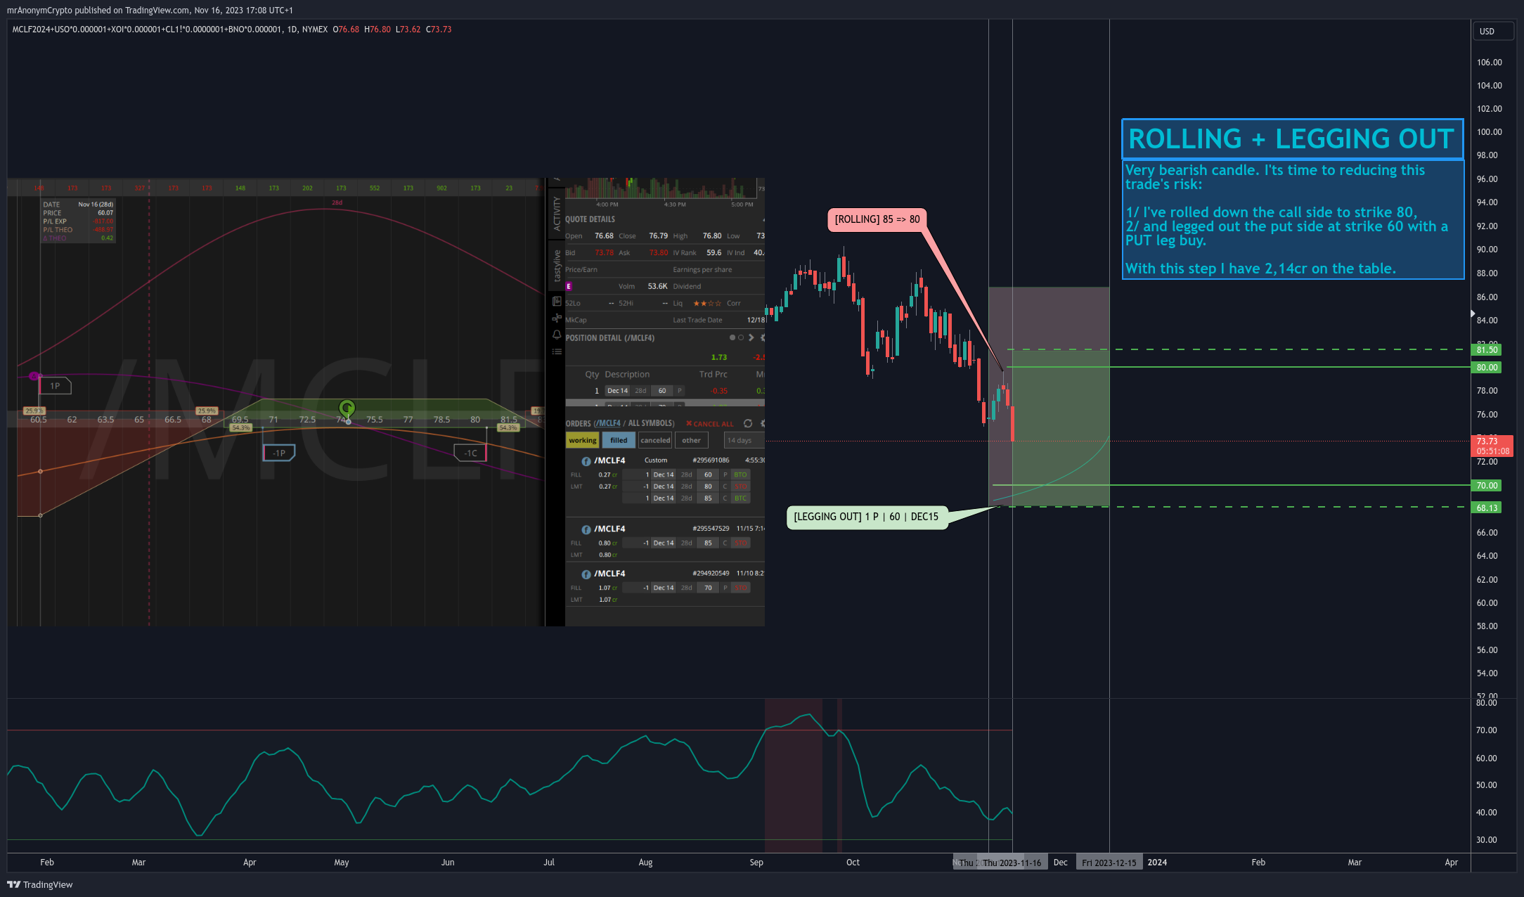Click the 68.13 dashed-line price label

click(1487, 508)
